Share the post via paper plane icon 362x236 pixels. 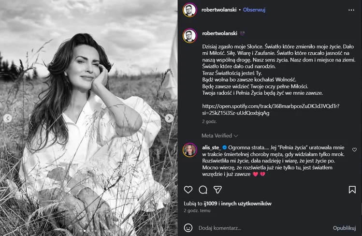[218, 190]
